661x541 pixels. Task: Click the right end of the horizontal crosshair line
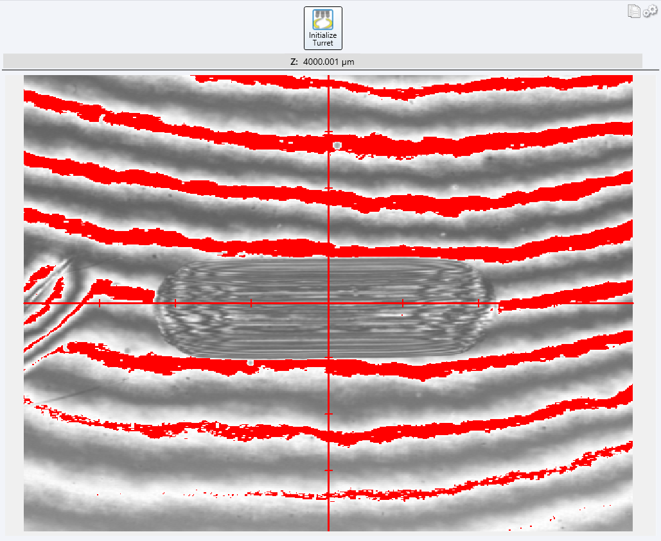point(631,303)
